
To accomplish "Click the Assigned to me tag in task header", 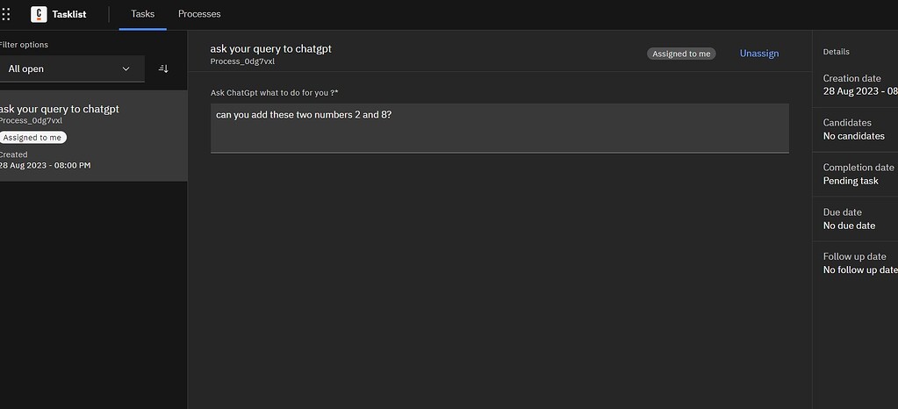I will (681, 54).
